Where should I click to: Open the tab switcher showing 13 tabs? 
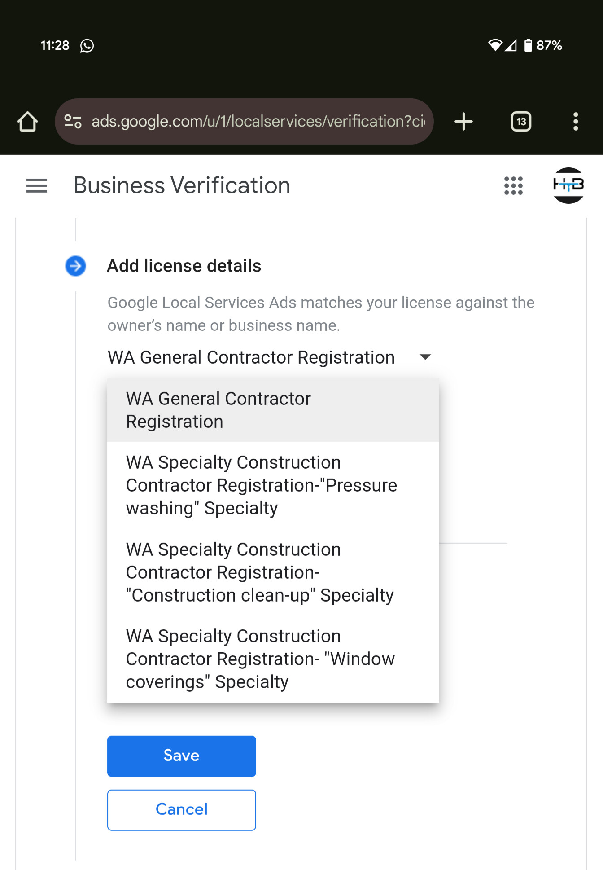(x=521, y=122)
